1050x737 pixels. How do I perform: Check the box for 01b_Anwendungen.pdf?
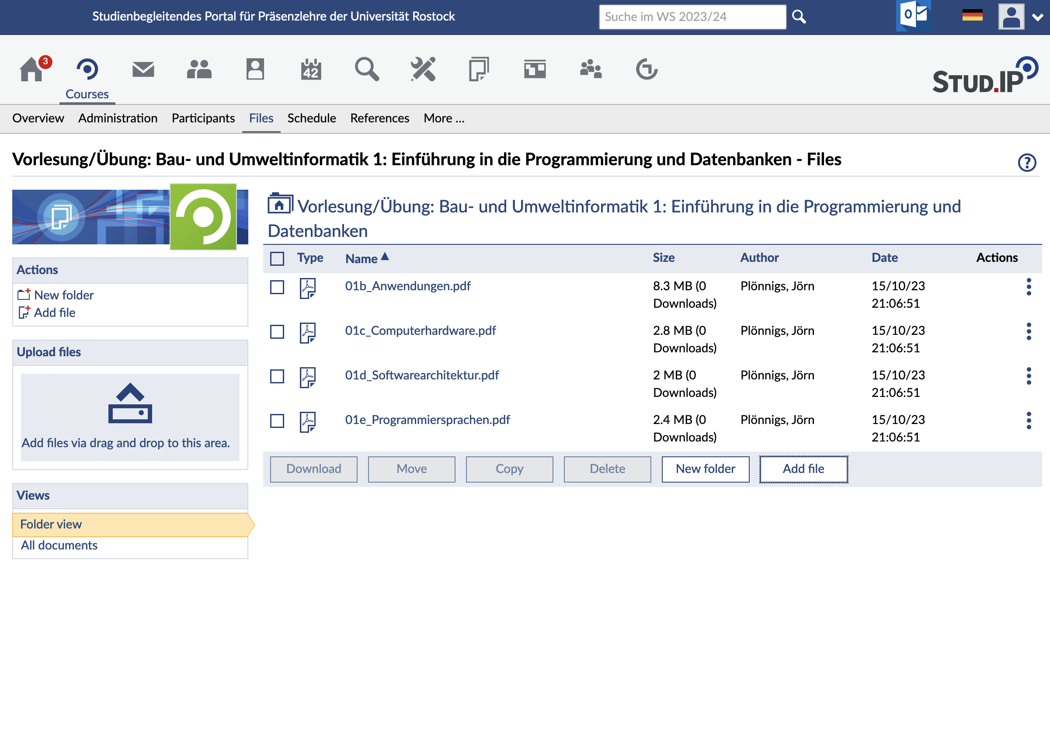tap(277, 287)
